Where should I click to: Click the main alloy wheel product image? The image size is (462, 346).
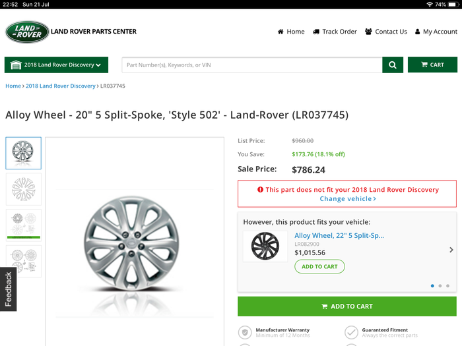coord(131,244)
